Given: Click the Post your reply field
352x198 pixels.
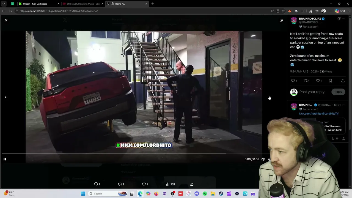Looking at the screenshot, I should (312, 92).
